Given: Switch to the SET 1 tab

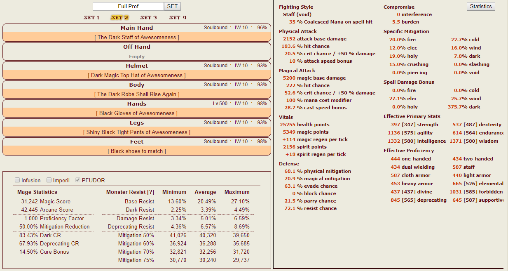Looking at the screenshot, I should [x=91, y=18].
